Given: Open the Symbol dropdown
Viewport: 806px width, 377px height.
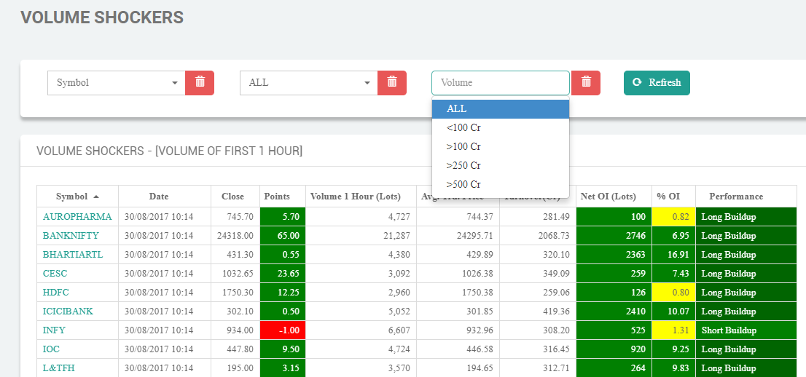Looking at the screenshot, I should click(x=117, y=83).
